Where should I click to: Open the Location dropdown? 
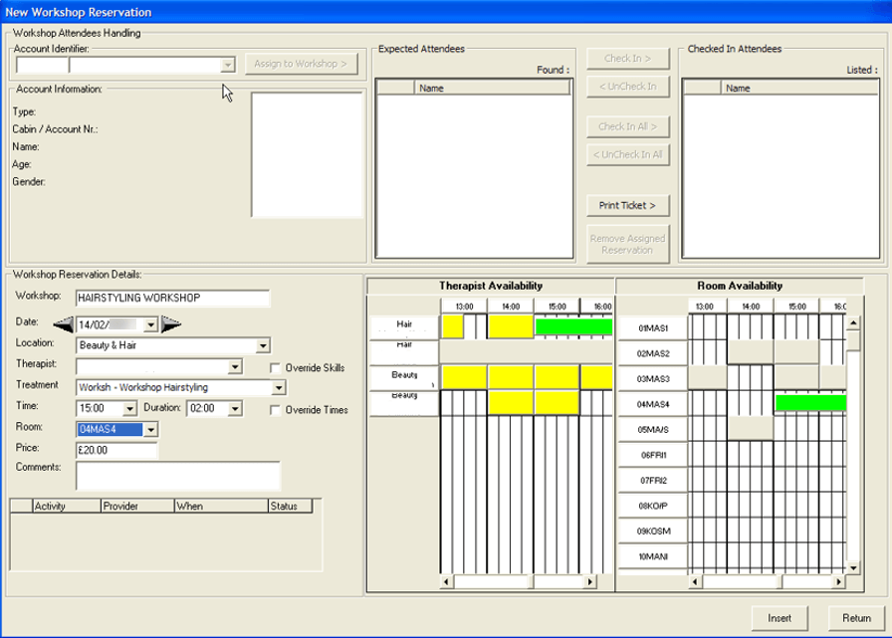pos(262,344)
